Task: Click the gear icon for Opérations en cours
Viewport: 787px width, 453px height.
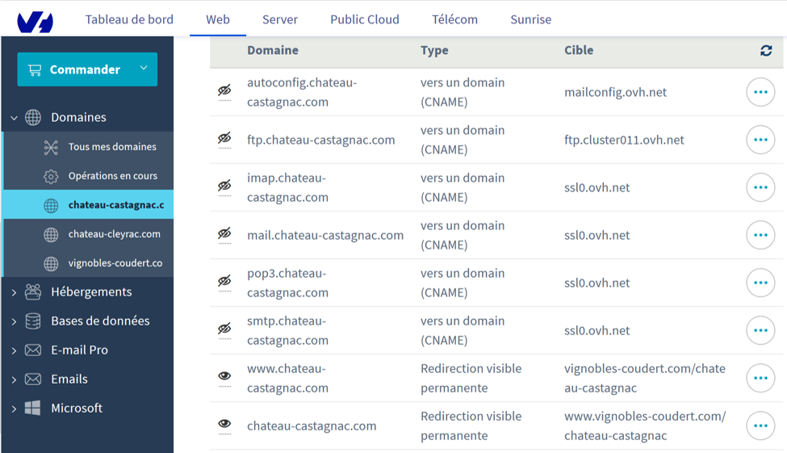Action: (51, 176)
